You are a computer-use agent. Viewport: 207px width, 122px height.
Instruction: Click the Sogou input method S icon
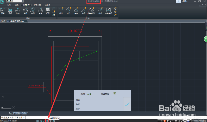click(165, 121)
